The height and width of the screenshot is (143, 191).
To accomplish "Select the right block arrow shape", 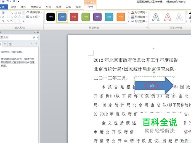I will [x=15, y=17].
